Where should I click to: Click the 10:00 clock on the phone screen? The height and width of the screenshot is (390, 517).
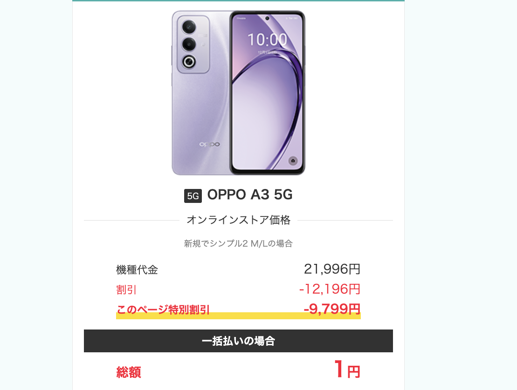click(x=268, y=40)
